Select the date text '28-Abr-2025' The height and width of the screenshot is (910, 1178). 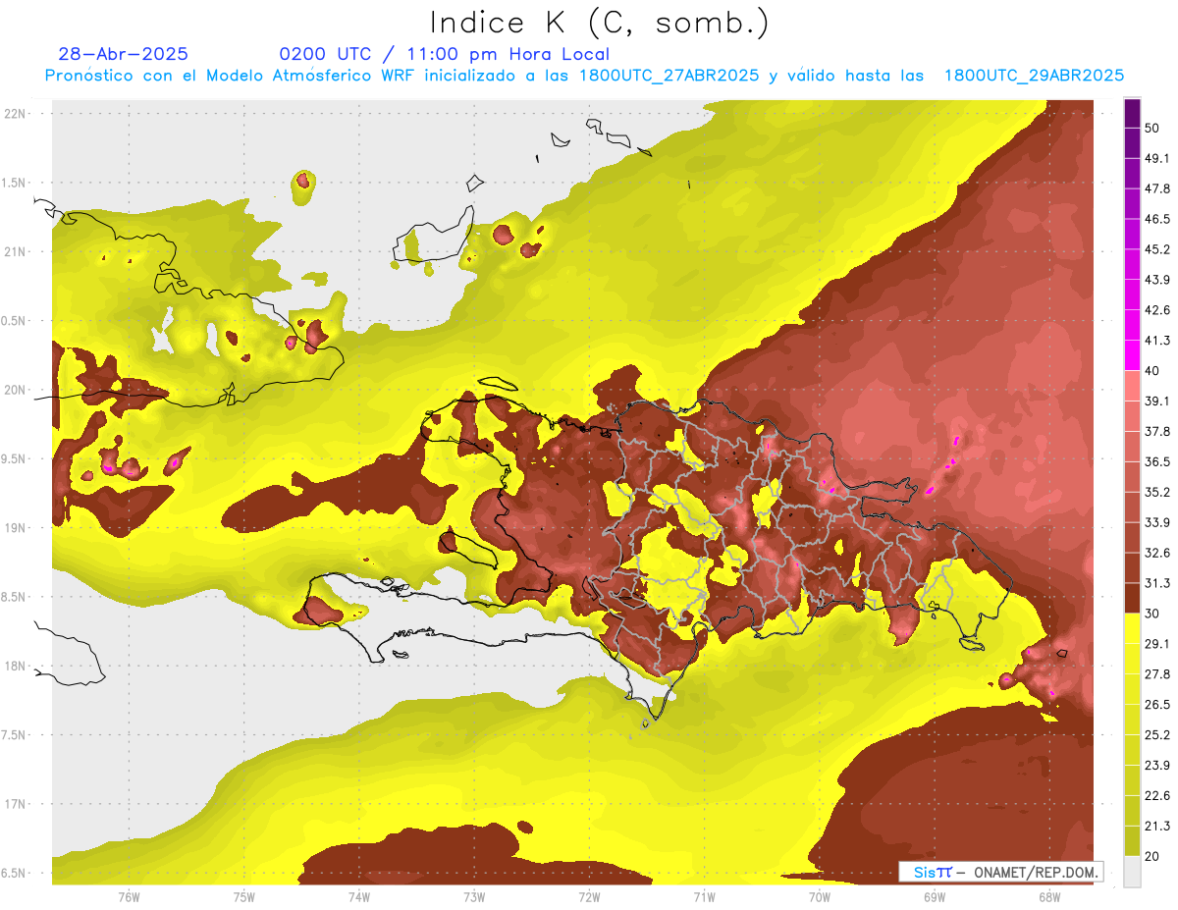click(x=124, y=54)
